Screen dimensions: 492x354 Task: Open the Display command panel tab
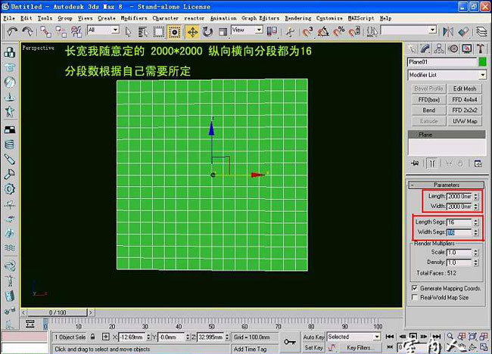(467, 49)
